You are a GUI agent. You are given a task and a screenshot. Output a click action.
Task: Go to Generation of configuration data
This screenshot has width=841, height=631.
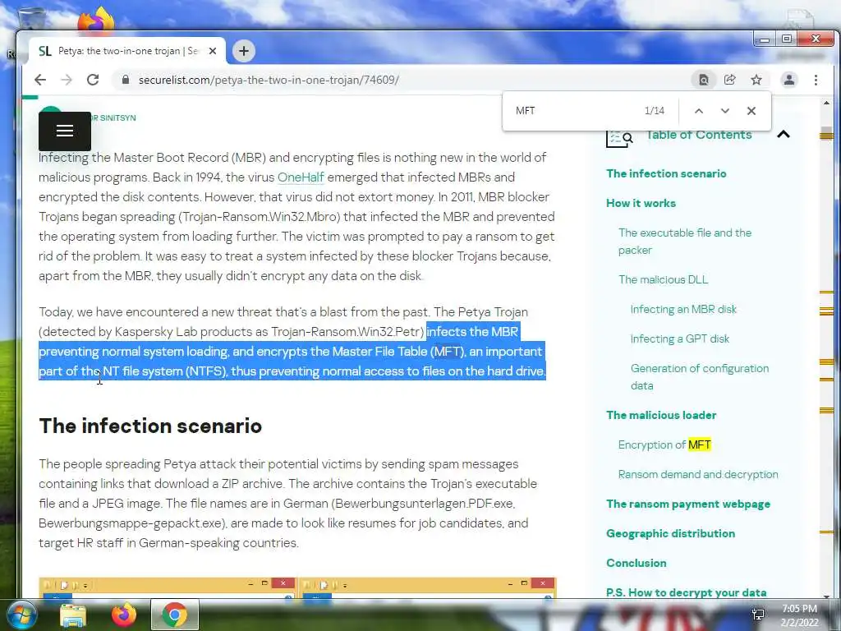click(x=700, y=376)
